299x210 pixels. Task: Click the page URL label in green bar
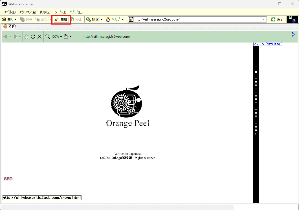(x=107, y=37)
